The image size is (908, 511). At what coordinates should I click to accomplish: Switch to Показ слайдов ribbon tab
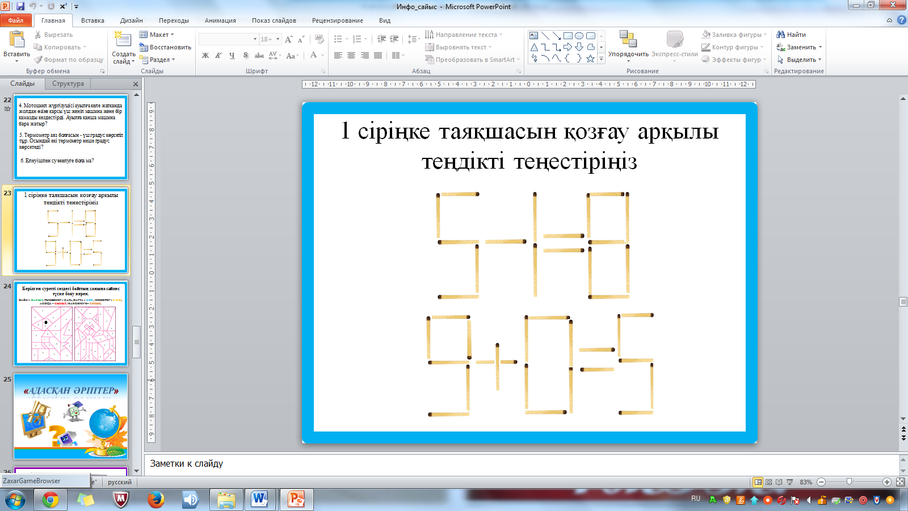[274, 20]
